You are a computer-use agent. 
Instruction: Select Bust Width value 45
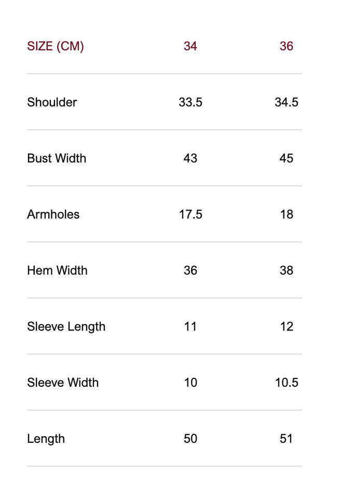[x=287, y=158]
